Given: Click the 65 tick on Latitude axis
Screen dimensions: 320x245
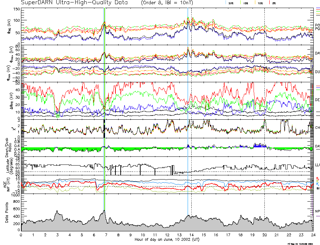Looking at the screenshot, I should [x=18, y=164].
